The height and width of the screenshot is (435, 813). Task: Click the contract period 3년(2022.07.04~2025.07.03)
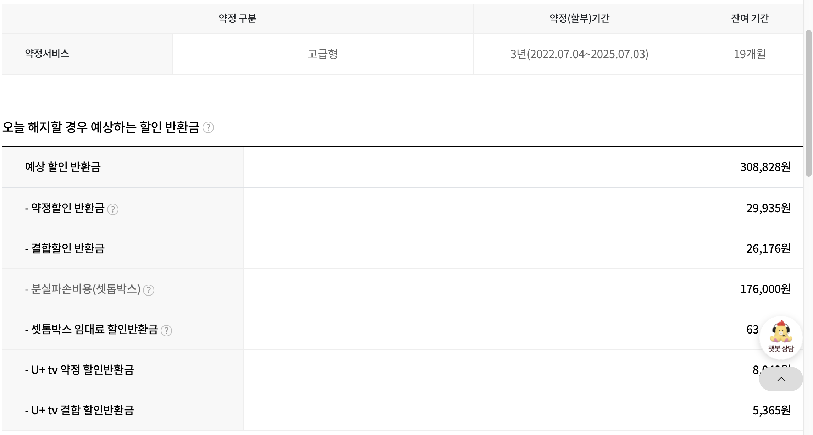[x=579, y=54]
